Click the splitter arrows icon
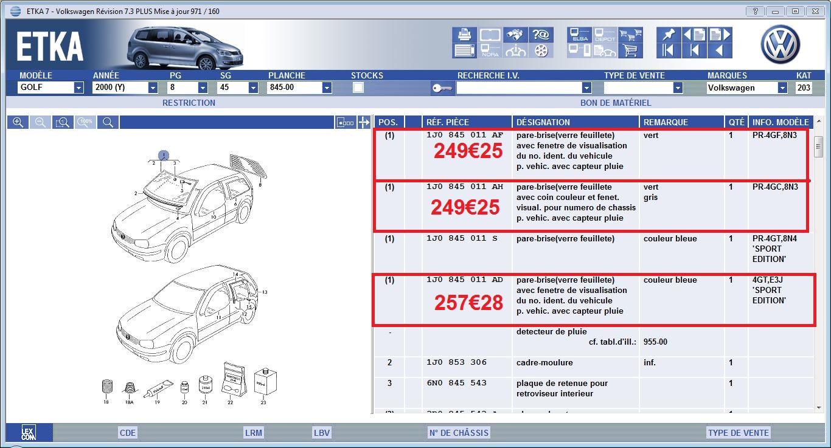831x448 pixels. point(364,122)
